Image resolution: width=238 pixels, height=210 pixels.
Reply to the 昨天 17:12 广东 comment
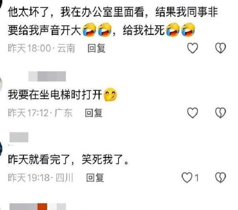click(x=94, y=113)
